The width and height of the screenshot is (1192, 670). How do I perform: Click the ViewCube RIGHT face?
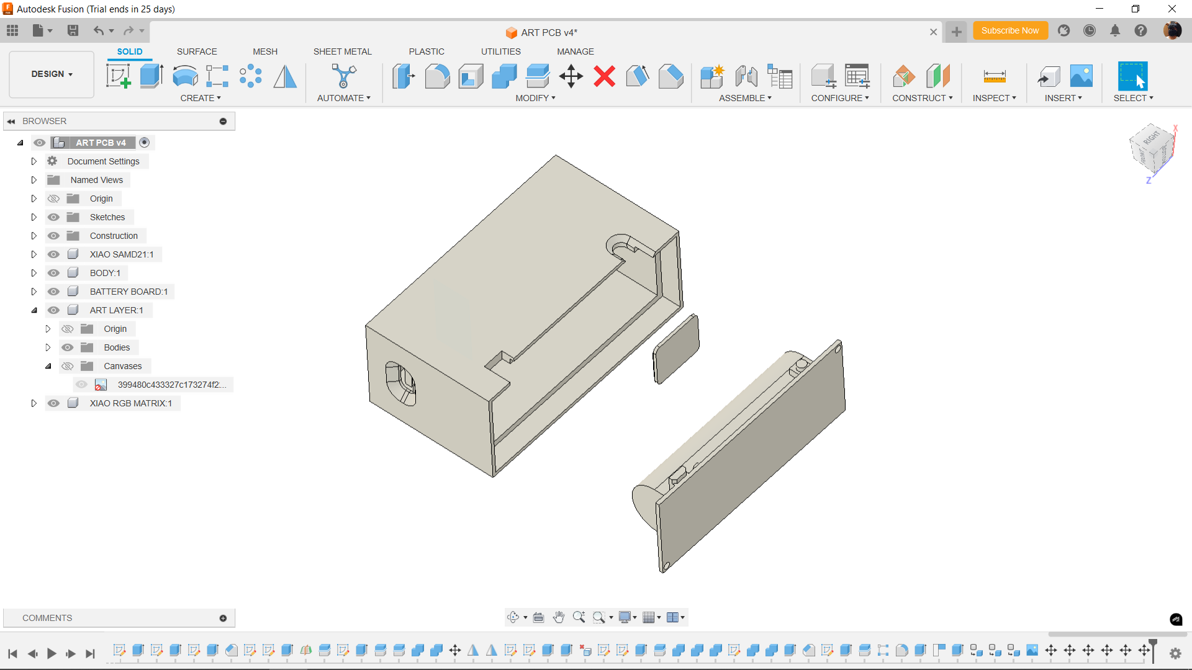coord(1152,138)
